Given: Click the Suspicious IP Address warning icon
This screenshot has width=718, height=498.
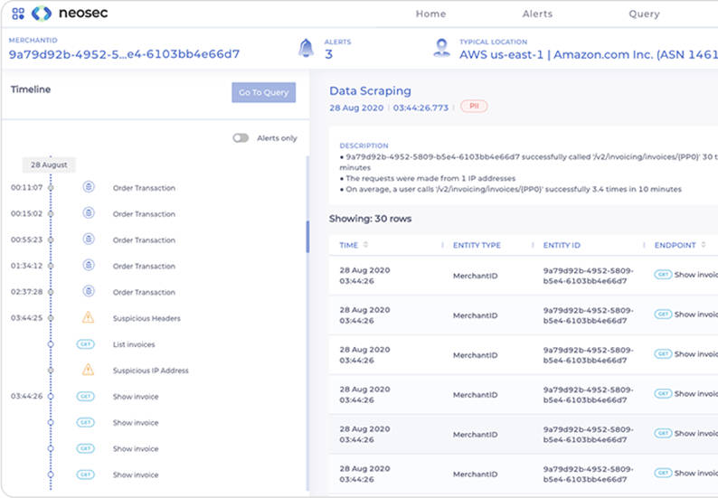Looking at the screenshot, I should (x=89, y=371).
